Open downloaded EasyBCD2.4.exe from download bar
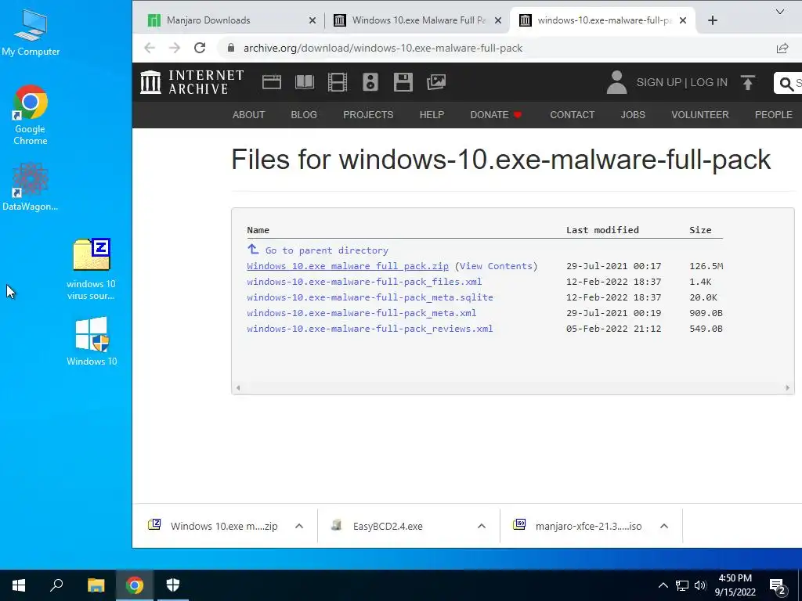The width and height of the screenshot is (802, 601). (x=388, y=526)
